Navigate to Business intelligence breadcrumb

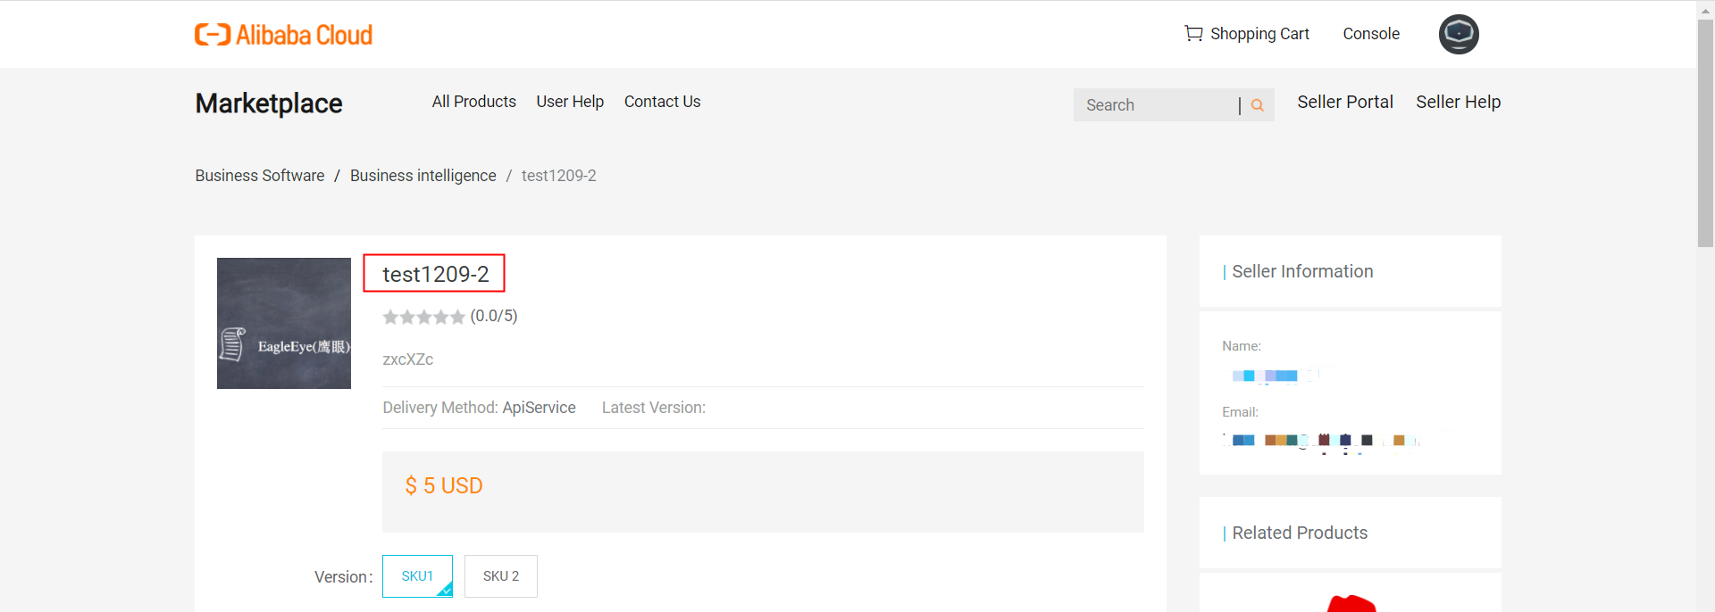tap(423, 176)
